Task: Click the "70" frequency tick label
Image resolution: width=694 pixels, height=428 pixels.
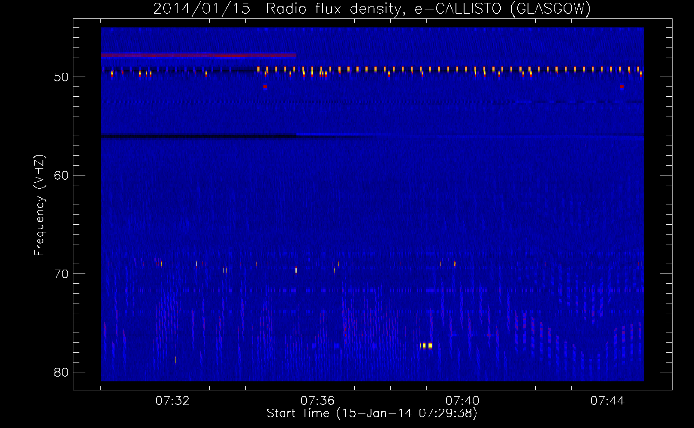Action: [61, 274]
